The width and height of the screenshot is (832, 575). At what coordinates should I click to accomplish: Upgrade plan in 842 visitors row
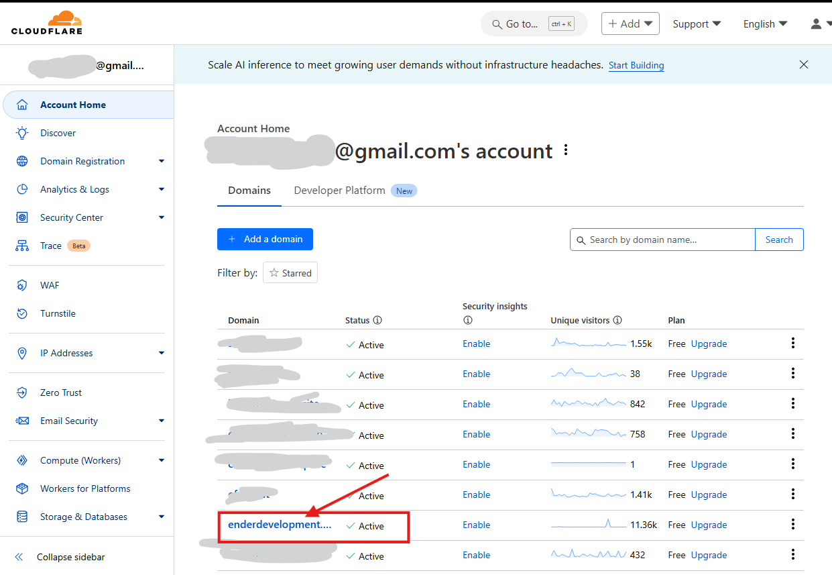click(x=709, y=404)
